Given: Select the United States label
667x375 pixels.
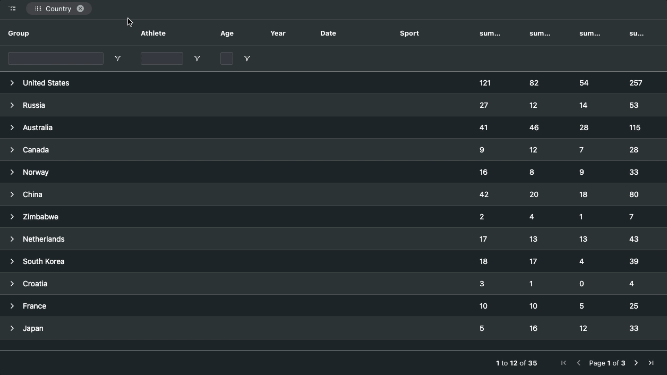Looking at the screenshot, I should pos(46,83).
